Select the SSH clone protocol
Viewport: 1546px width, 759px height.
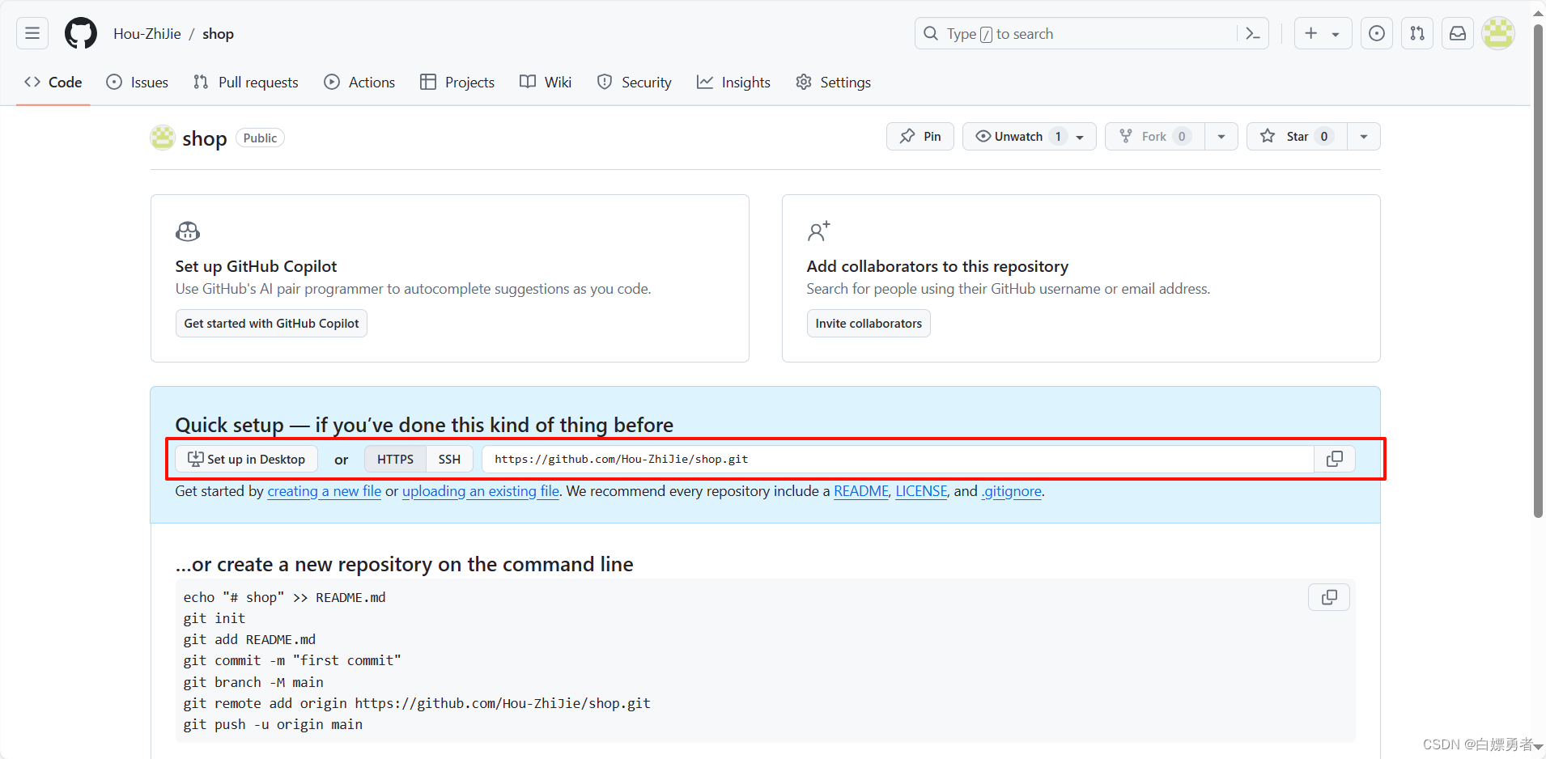click(x=449, y=459)
